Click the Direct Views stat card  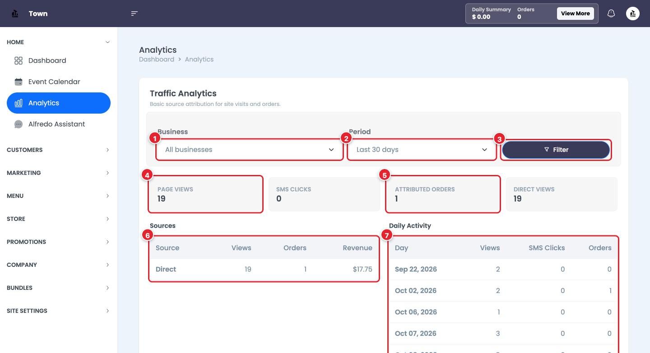click(x=562, y=194)
